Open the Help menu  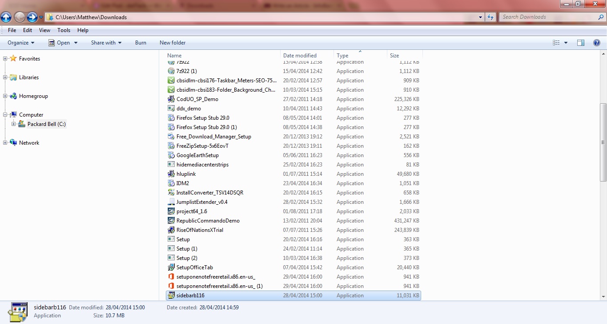click(83, 30)
